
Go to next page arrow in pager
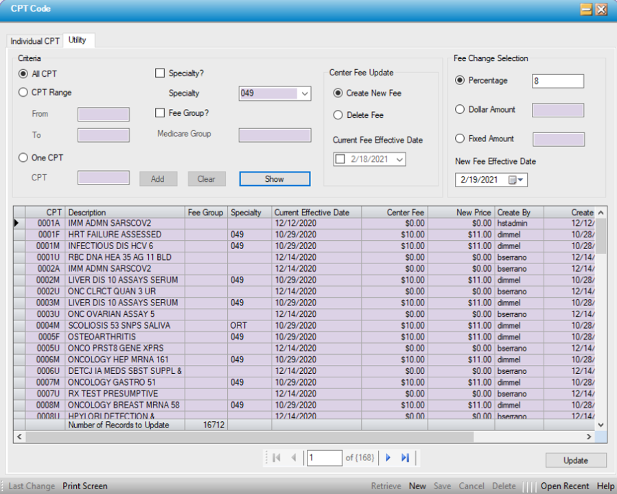(x=388, y=458)
